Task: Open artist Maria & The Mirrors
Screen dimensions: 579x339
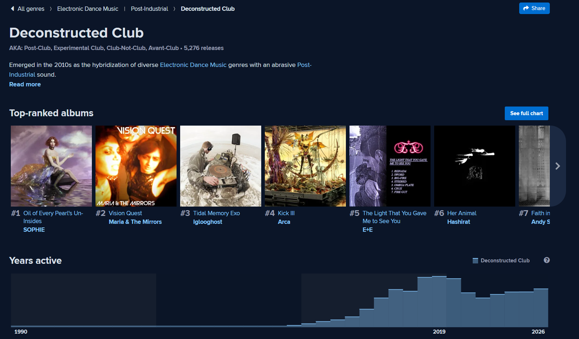Action: [135, 222]
